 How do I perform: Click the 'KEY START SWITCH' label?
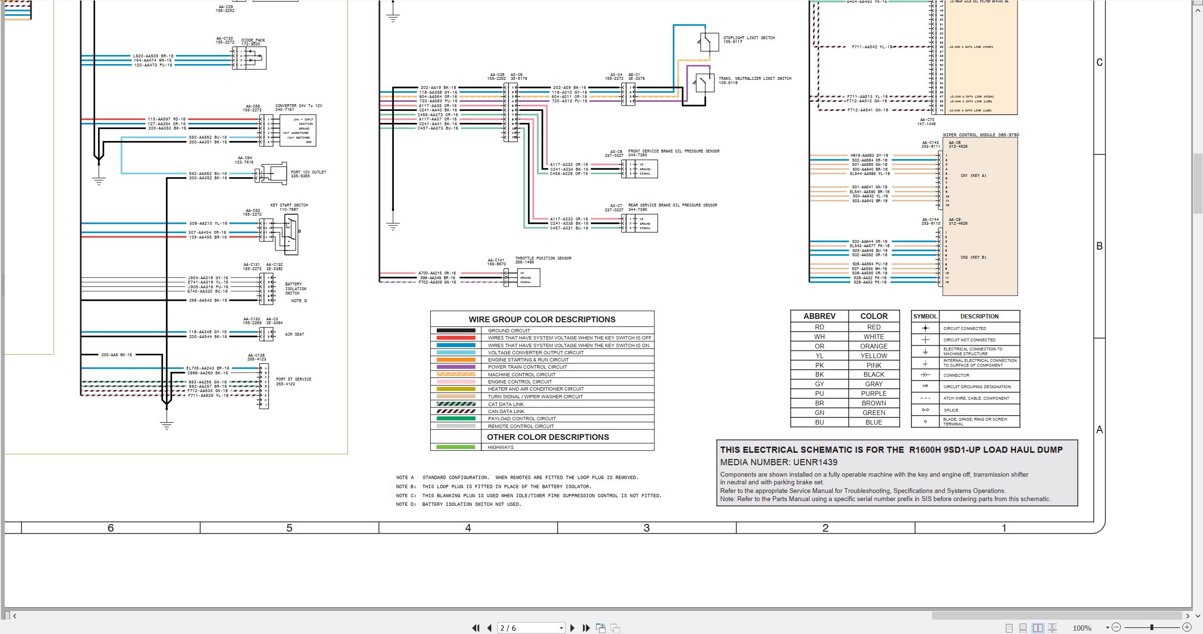(x=289, y=205)
